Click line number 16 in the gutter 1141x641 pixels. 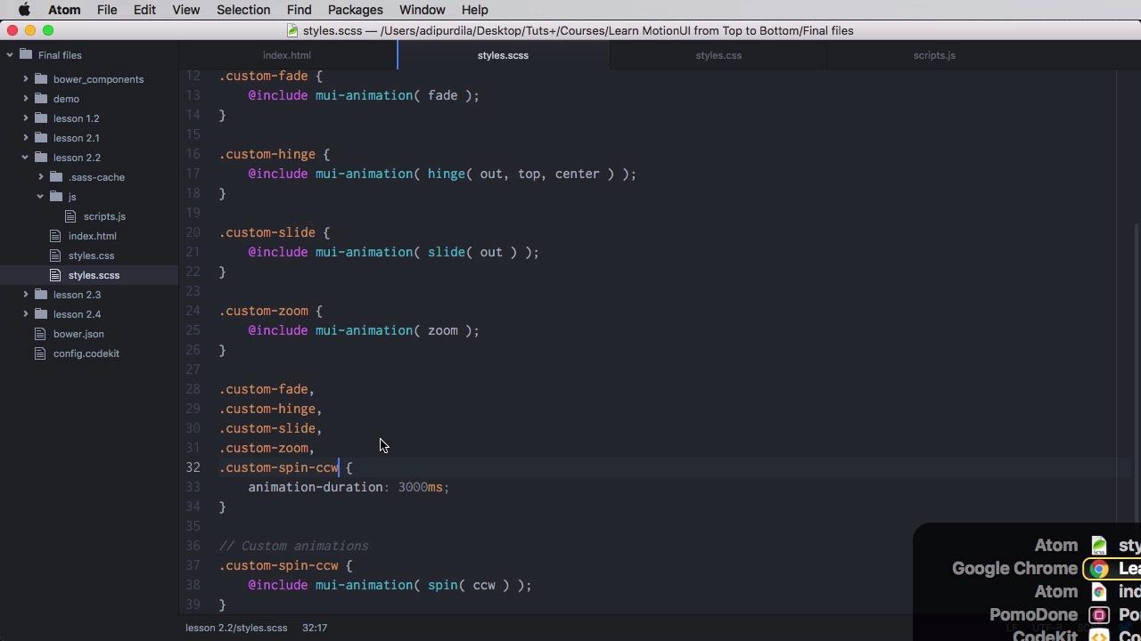[x=193, y=154]
